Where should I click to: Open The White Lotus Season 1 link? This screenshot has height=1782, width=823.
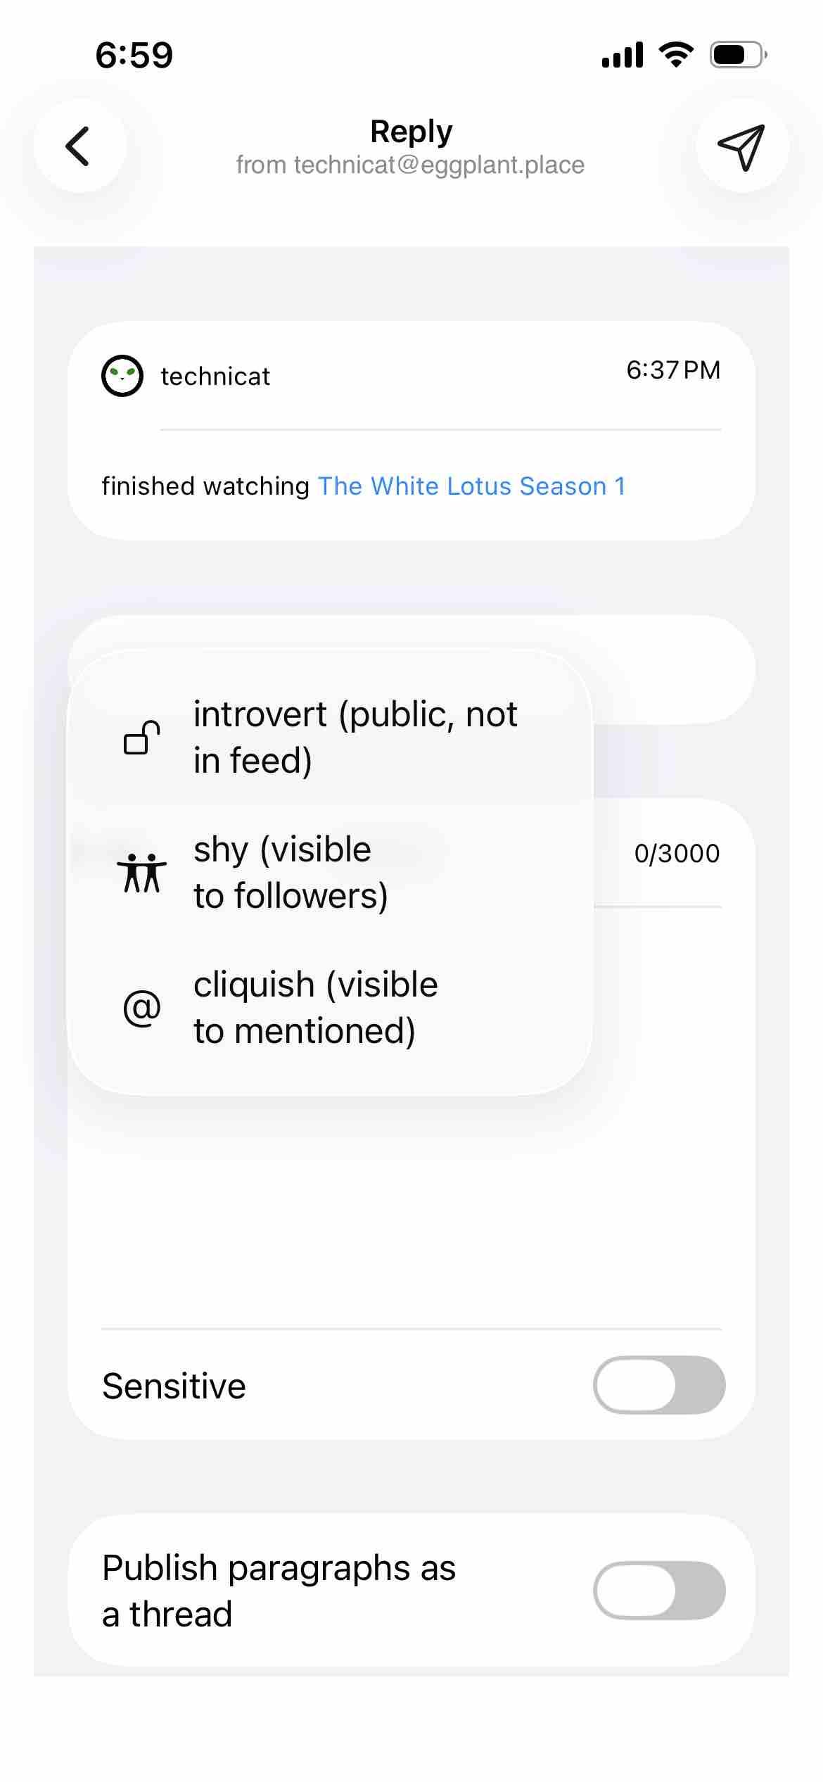(x=471, y=486)
